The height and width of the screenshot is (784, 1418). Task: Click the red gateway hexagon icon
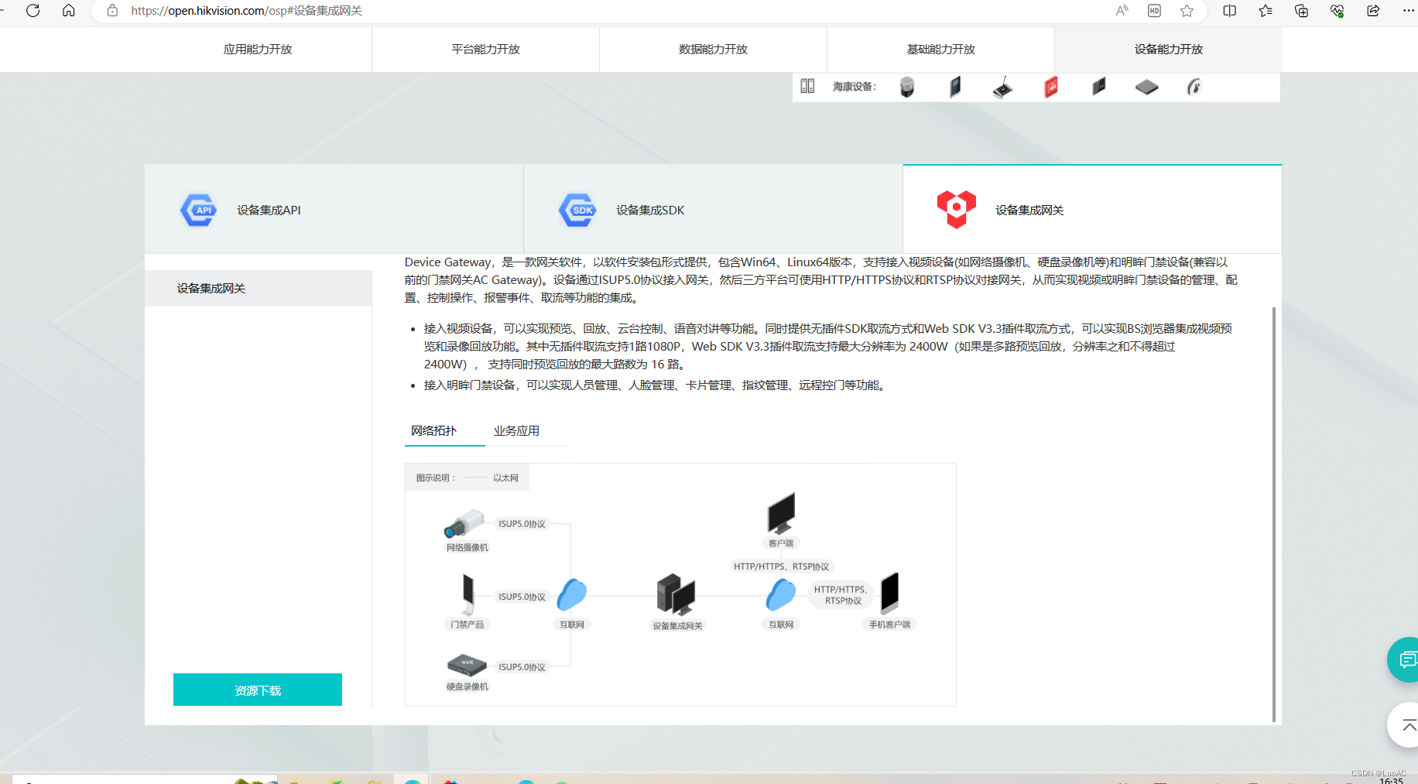point(957,209)
